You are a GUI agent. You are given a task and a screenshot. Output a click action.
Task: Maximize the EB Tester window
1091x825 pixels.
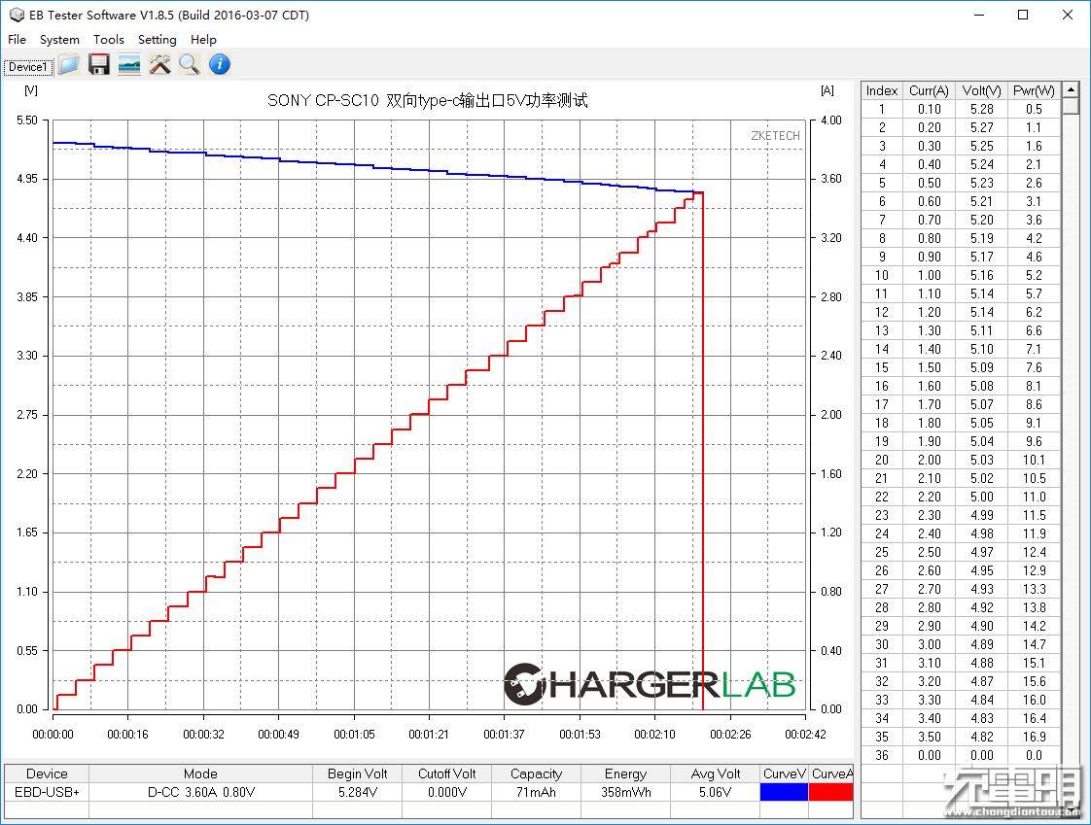point(1023,15)
